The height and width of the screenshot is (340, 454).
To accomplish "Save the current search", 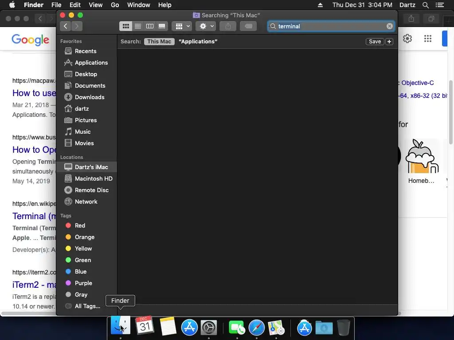I will (x=375, y=42).
